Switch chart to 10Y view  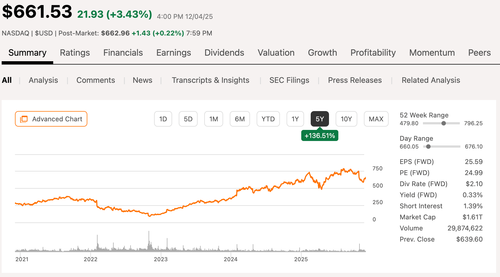[x=346, y=119]
